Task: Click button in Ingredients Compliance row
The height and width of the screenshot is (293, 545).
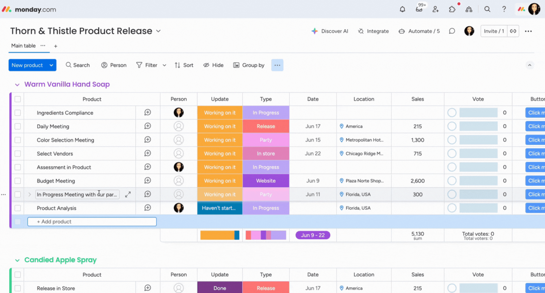Action: pyautogui.click(x=535, y=112)
